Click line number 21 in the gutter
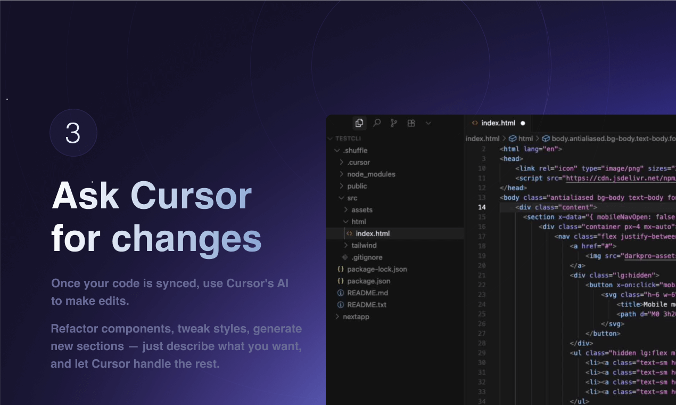Screen dimensions: 676x405 click(x=482, y=276)
